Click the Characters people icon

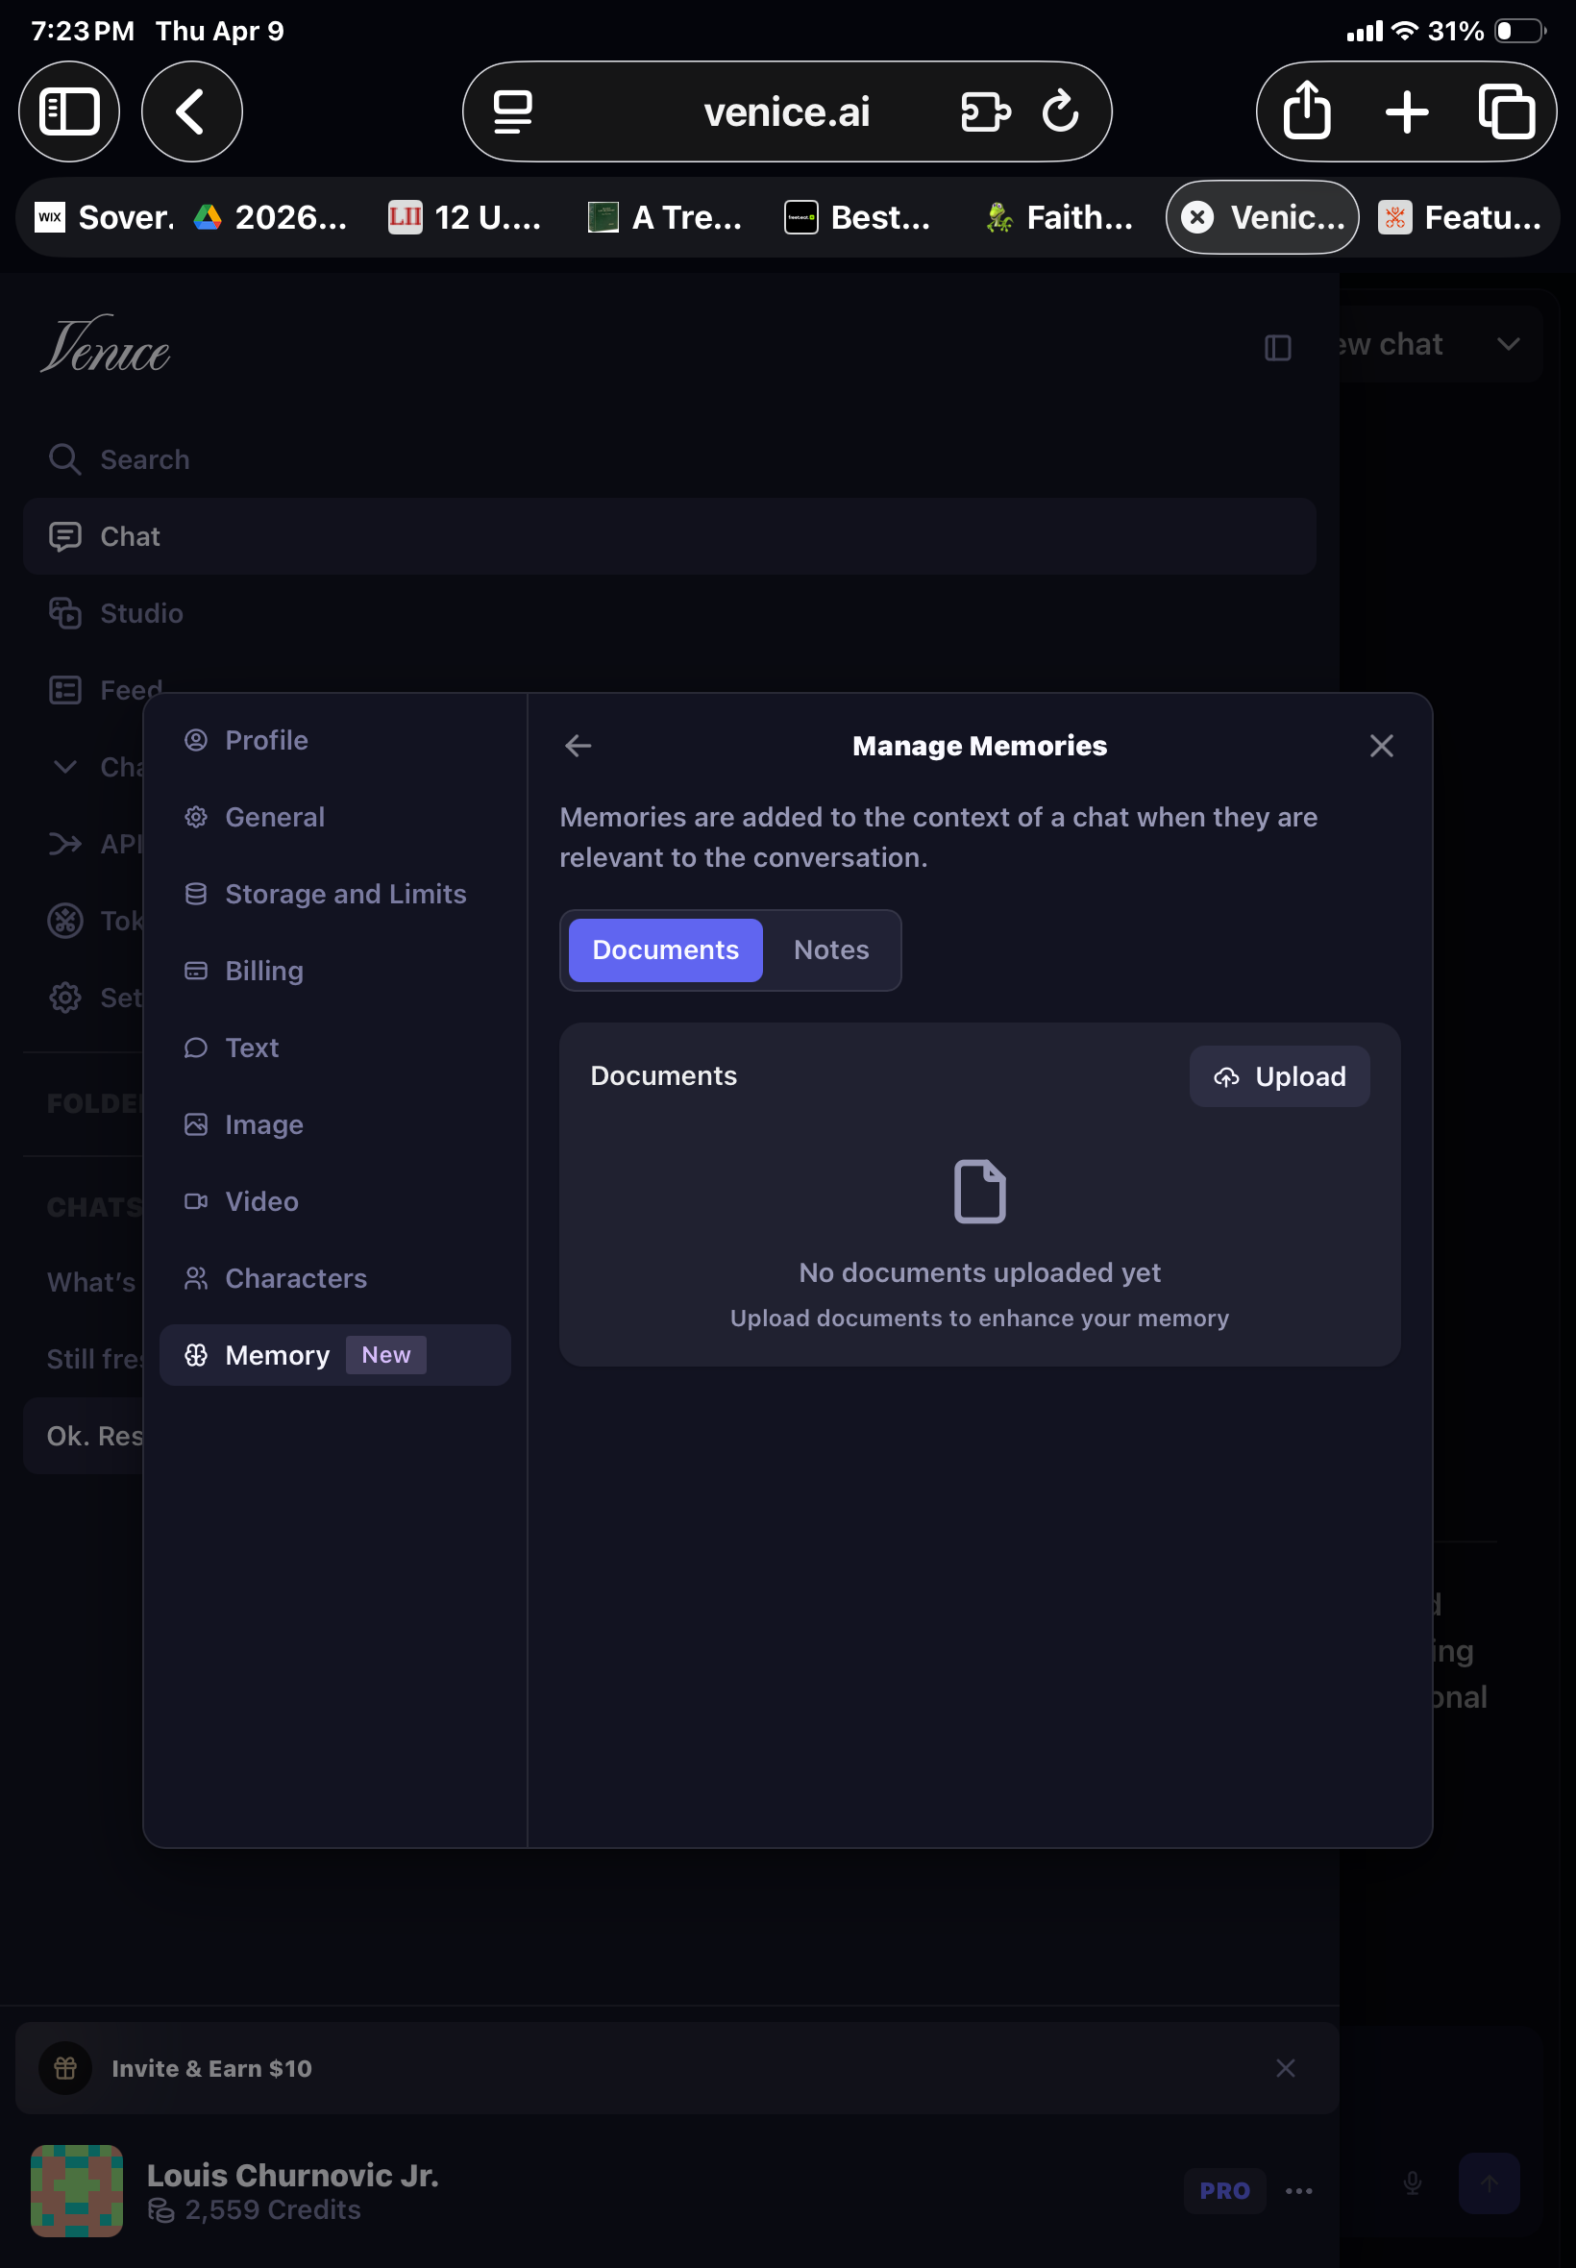click(195, 1279)
